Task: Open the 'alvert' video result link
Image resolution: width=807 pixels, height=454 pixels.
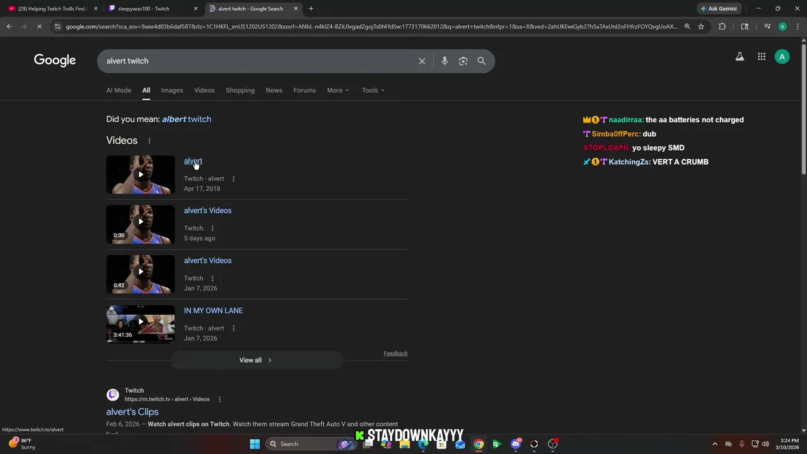Action: click(x=193, y=161)
